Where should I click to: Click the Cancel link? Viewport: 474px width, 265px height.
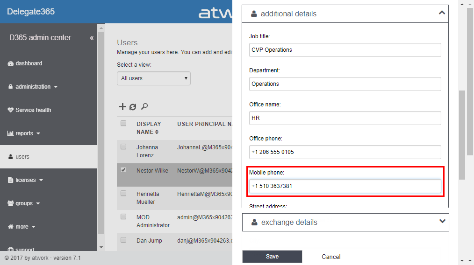click(331, 257)
